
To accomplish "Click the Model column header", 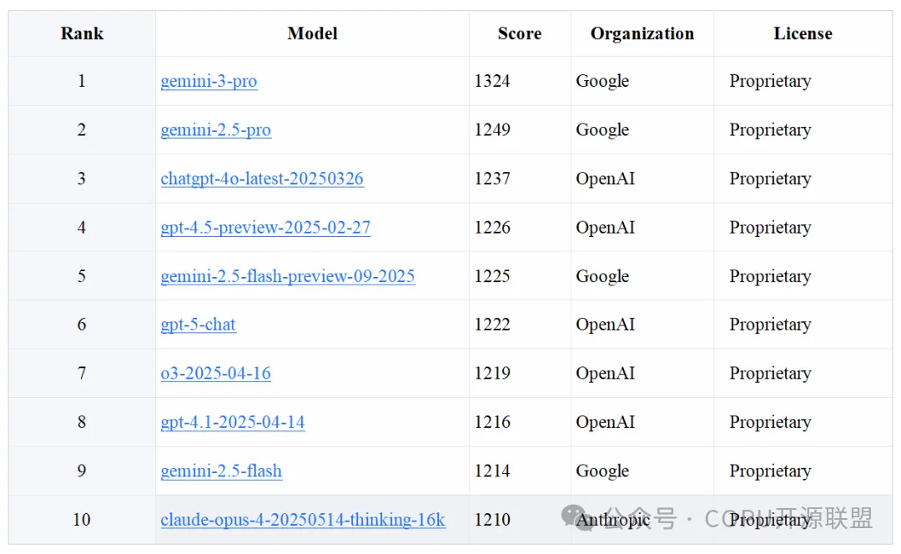I will pos(312,34).
